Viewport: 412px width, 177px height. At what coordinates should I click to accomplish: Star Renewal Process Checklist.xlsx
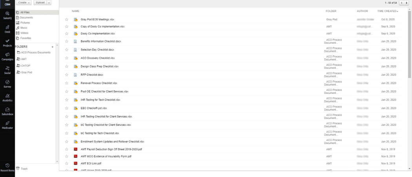(67, 83)
